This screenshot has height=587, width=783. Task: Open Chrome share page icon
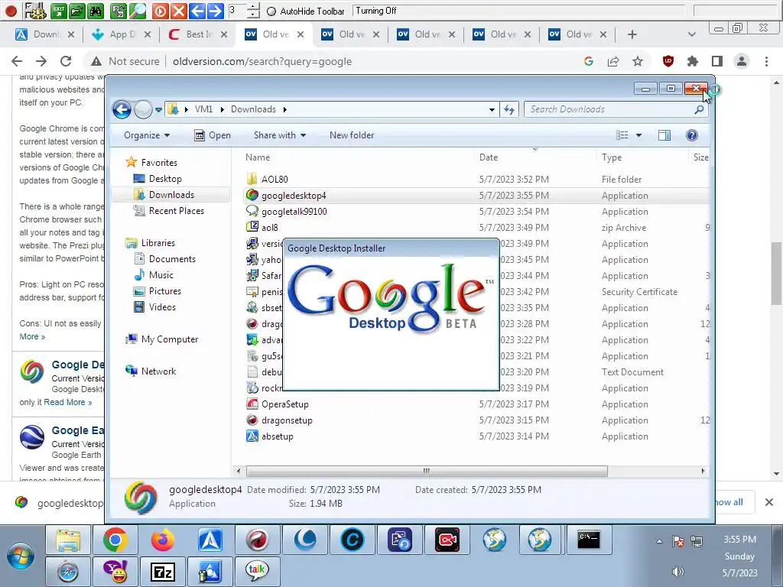coord(613,61)
